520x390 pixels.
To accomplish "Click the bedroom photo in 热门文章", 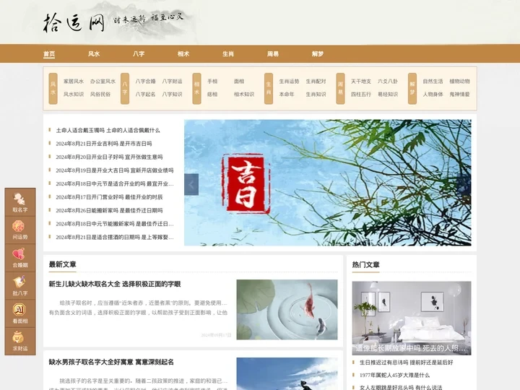I will [412, 318].
